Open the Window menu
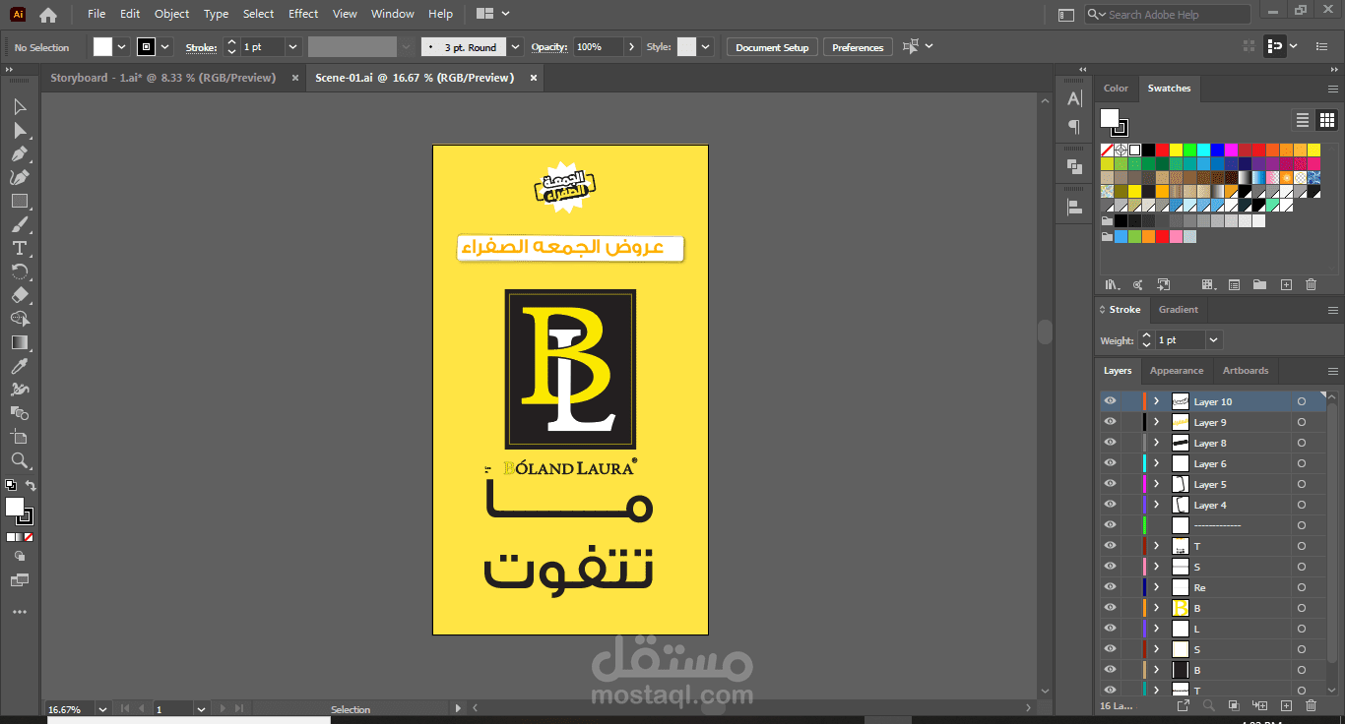This screenshot has height=724, width=1345. click(393, 14)
